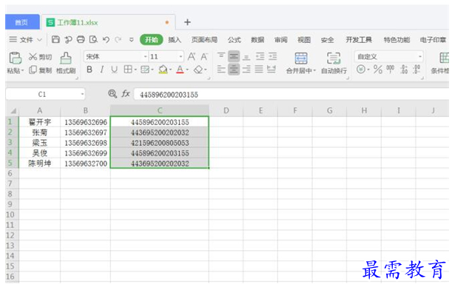Viewport: 452px width, 293px height.
Task: Open the 文件 menu button
Action: (26, 39)
